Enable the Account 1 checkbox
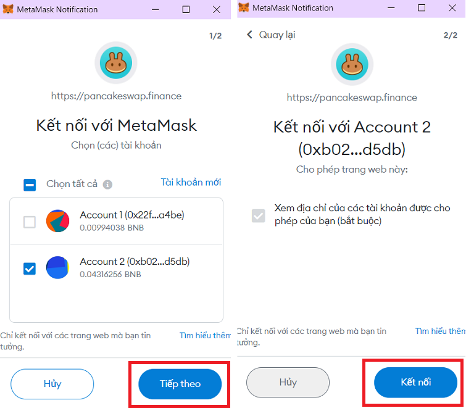Viewport: 466px width, 408px height. tap(30, 222)
